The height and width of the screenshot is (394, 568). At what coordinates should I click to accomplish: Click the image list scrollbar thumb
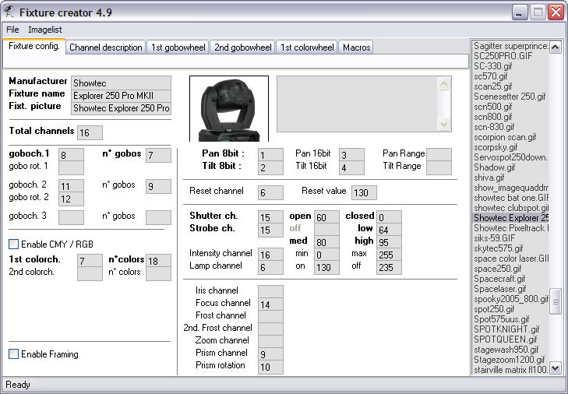click(556, 301)
